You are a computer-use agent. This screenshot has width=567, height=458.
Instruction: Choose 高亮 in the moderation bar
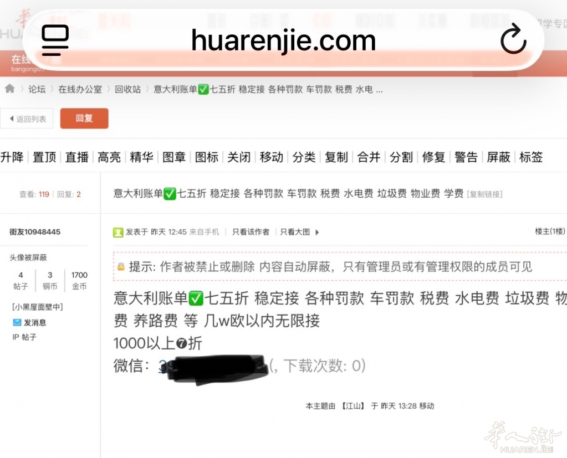[109, 157]
